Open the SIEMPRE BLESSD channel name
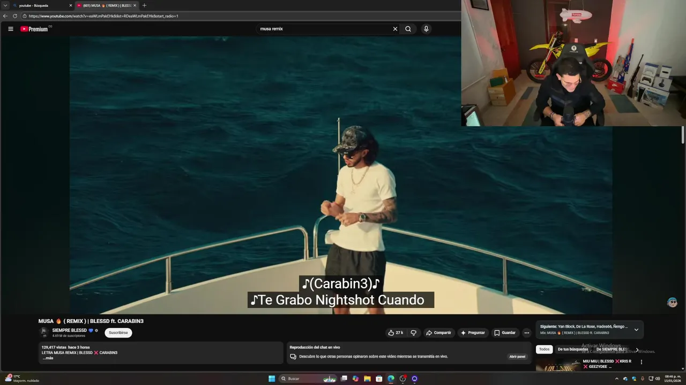Viewport: 686px width, 385px height. click(69, 330)
